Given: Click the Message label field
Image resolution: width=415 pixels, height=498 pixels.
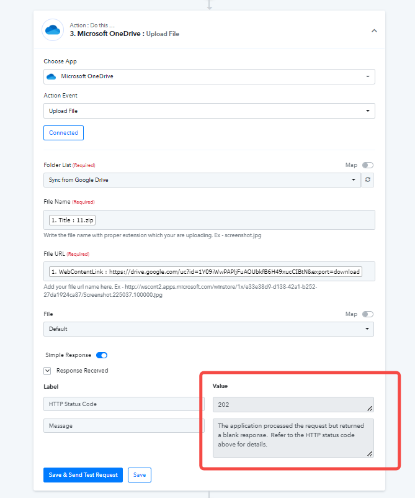Looking at the screenshot, I should 123,425.
